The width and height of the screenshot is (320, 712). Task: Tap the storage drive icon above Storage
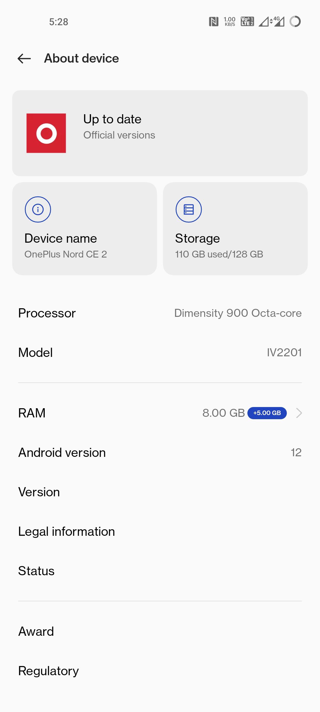tap(188, 209)
